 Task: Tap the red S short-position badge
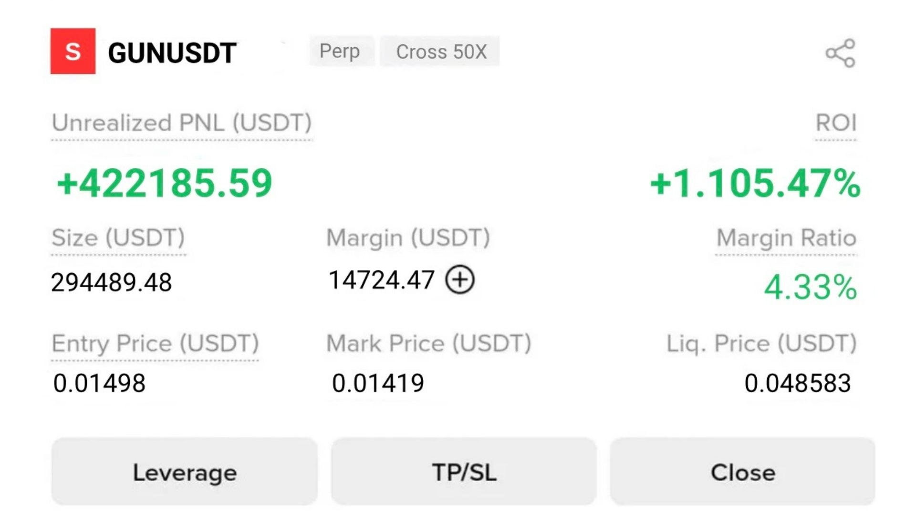pos(73,51)
